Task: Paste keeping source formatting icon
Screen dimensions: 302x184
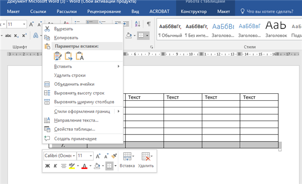Action: [57, 56]
